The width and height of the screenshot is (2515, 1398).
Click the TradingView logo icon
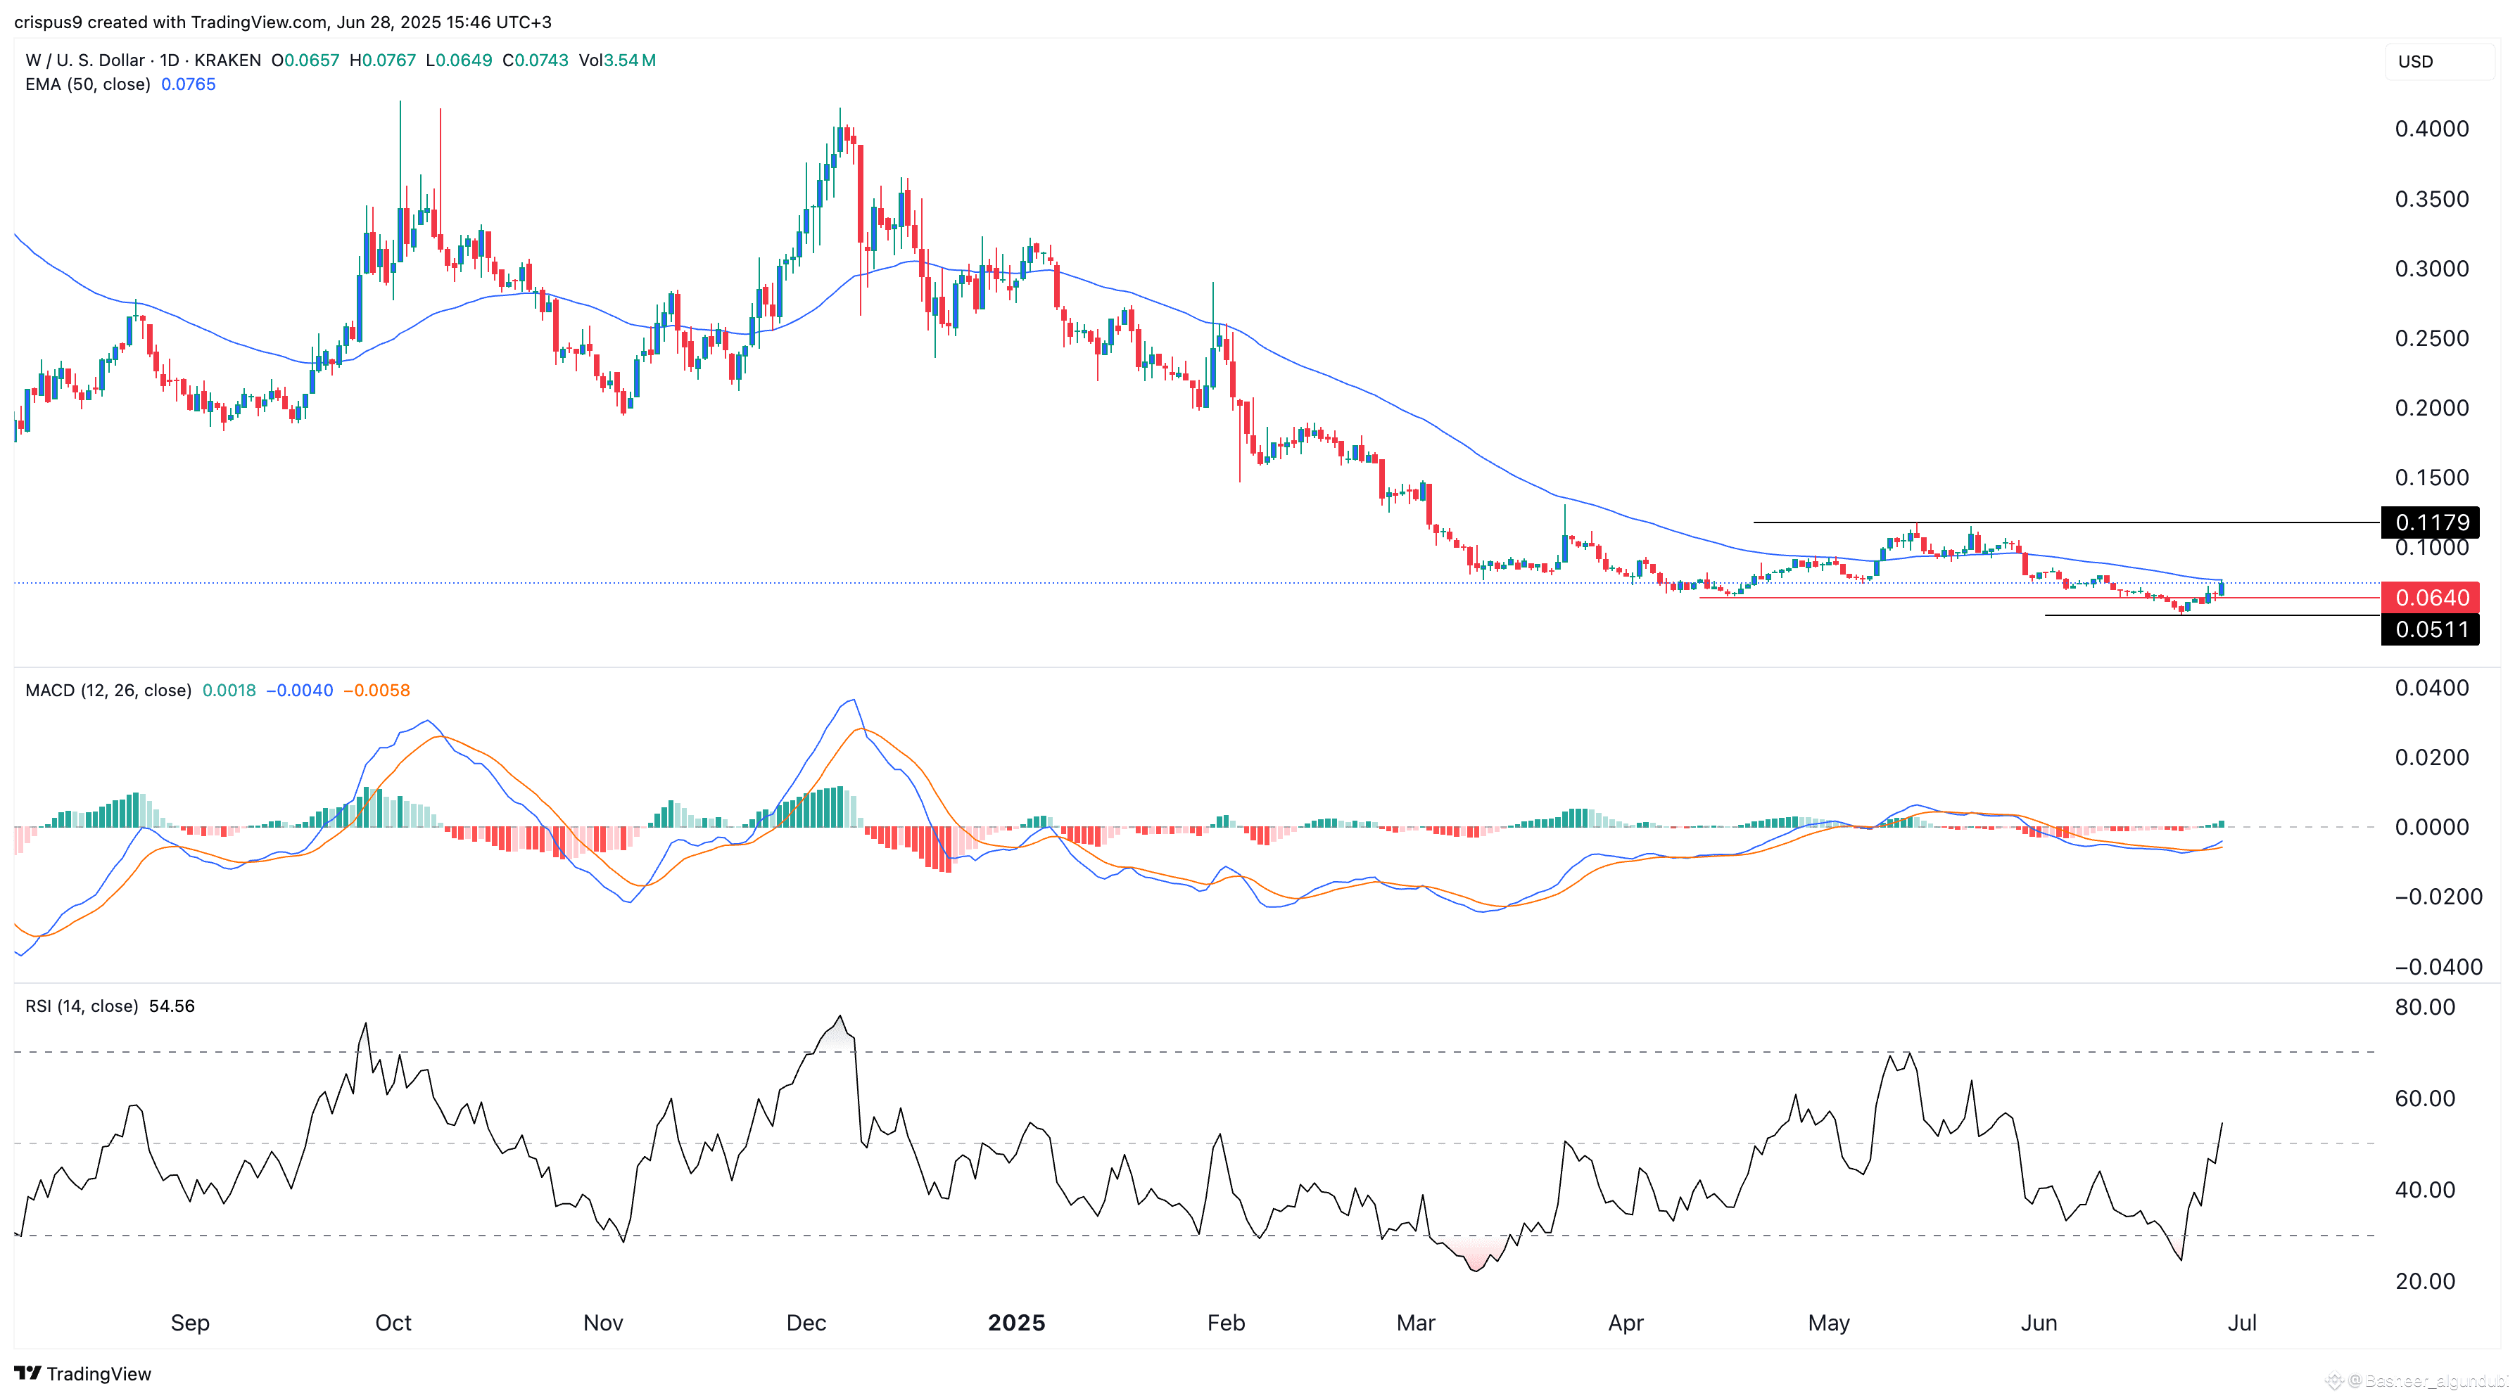(27, 1373)
